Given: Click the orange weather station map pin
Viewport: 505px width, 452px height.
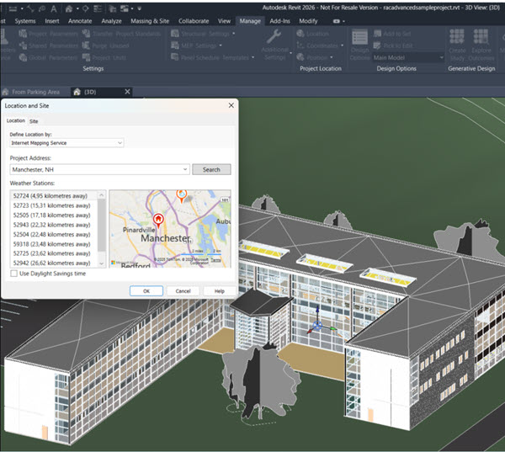Looking at the screenshot, I should pos(181,194).
